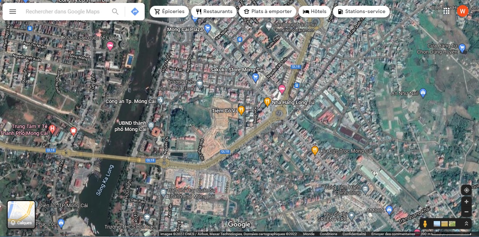479x237 pixels.
Task: Zoom in with the plus button
Action: click(x=466, y=202)
